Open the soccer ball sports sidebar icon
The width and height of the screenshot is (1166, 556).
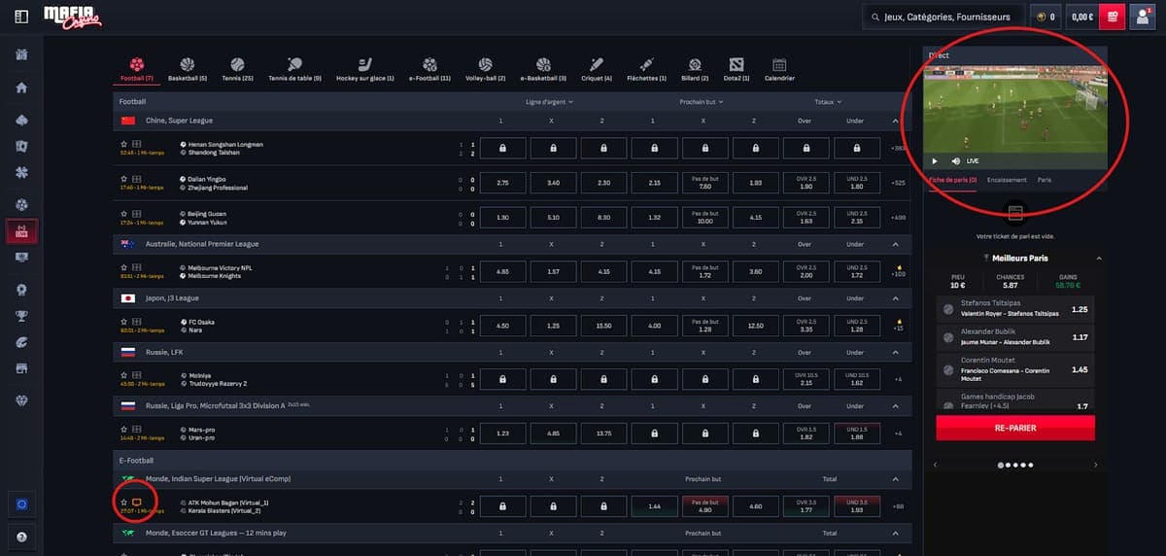(x=21, y=204)
